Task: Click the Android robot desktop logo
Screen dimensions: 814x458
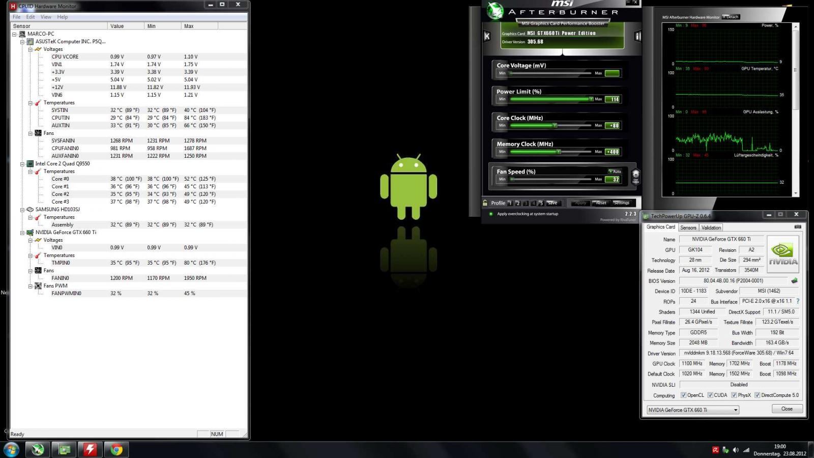Action: (409, 187)
